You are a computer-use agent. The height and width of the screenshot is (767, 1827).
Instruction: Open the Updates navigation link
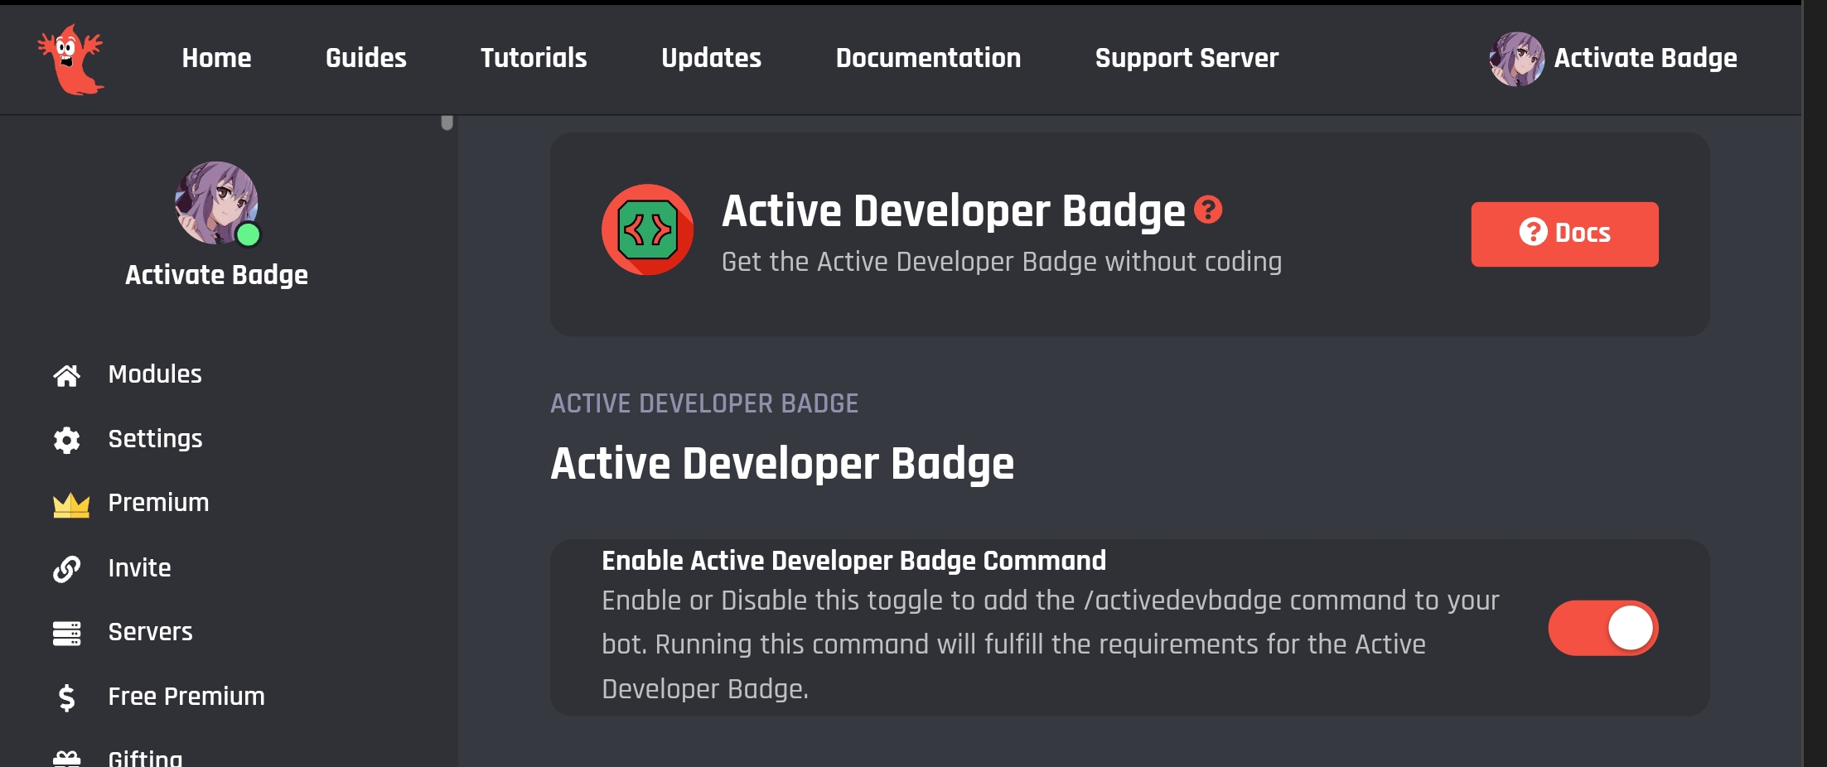(711, 58)
